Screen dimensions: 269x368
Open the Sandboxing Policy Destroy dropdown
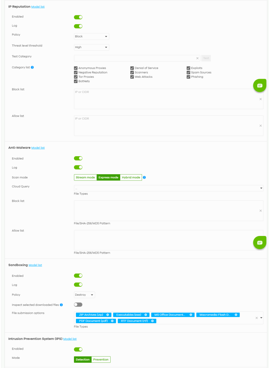click(x=84, y=295)
